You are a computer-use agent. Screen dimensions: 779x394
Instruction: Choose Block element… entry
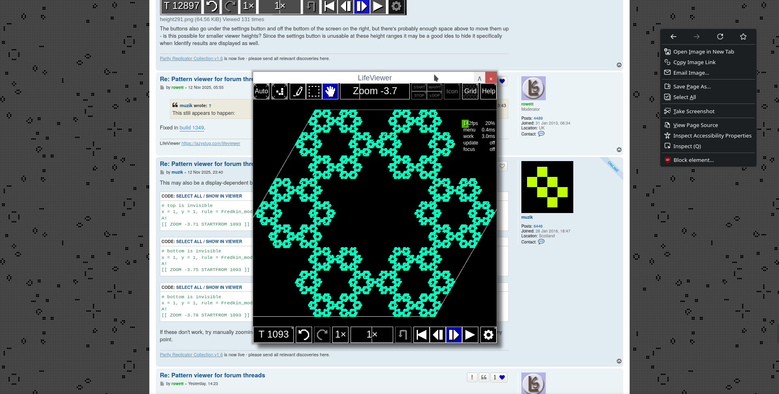[708, 160]
